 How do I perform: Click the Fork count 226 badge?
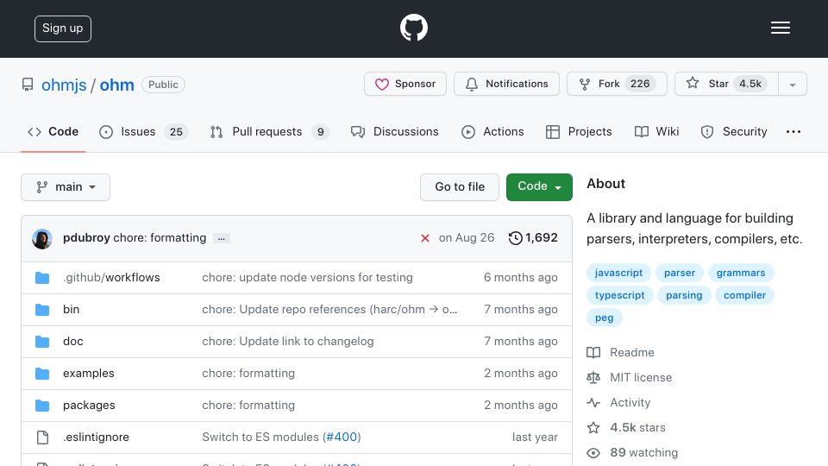point(639,84)
